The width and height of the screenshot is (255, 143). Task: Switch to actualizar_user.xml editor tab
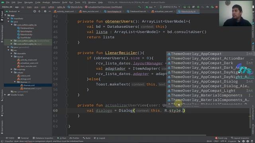coord(162,12)
